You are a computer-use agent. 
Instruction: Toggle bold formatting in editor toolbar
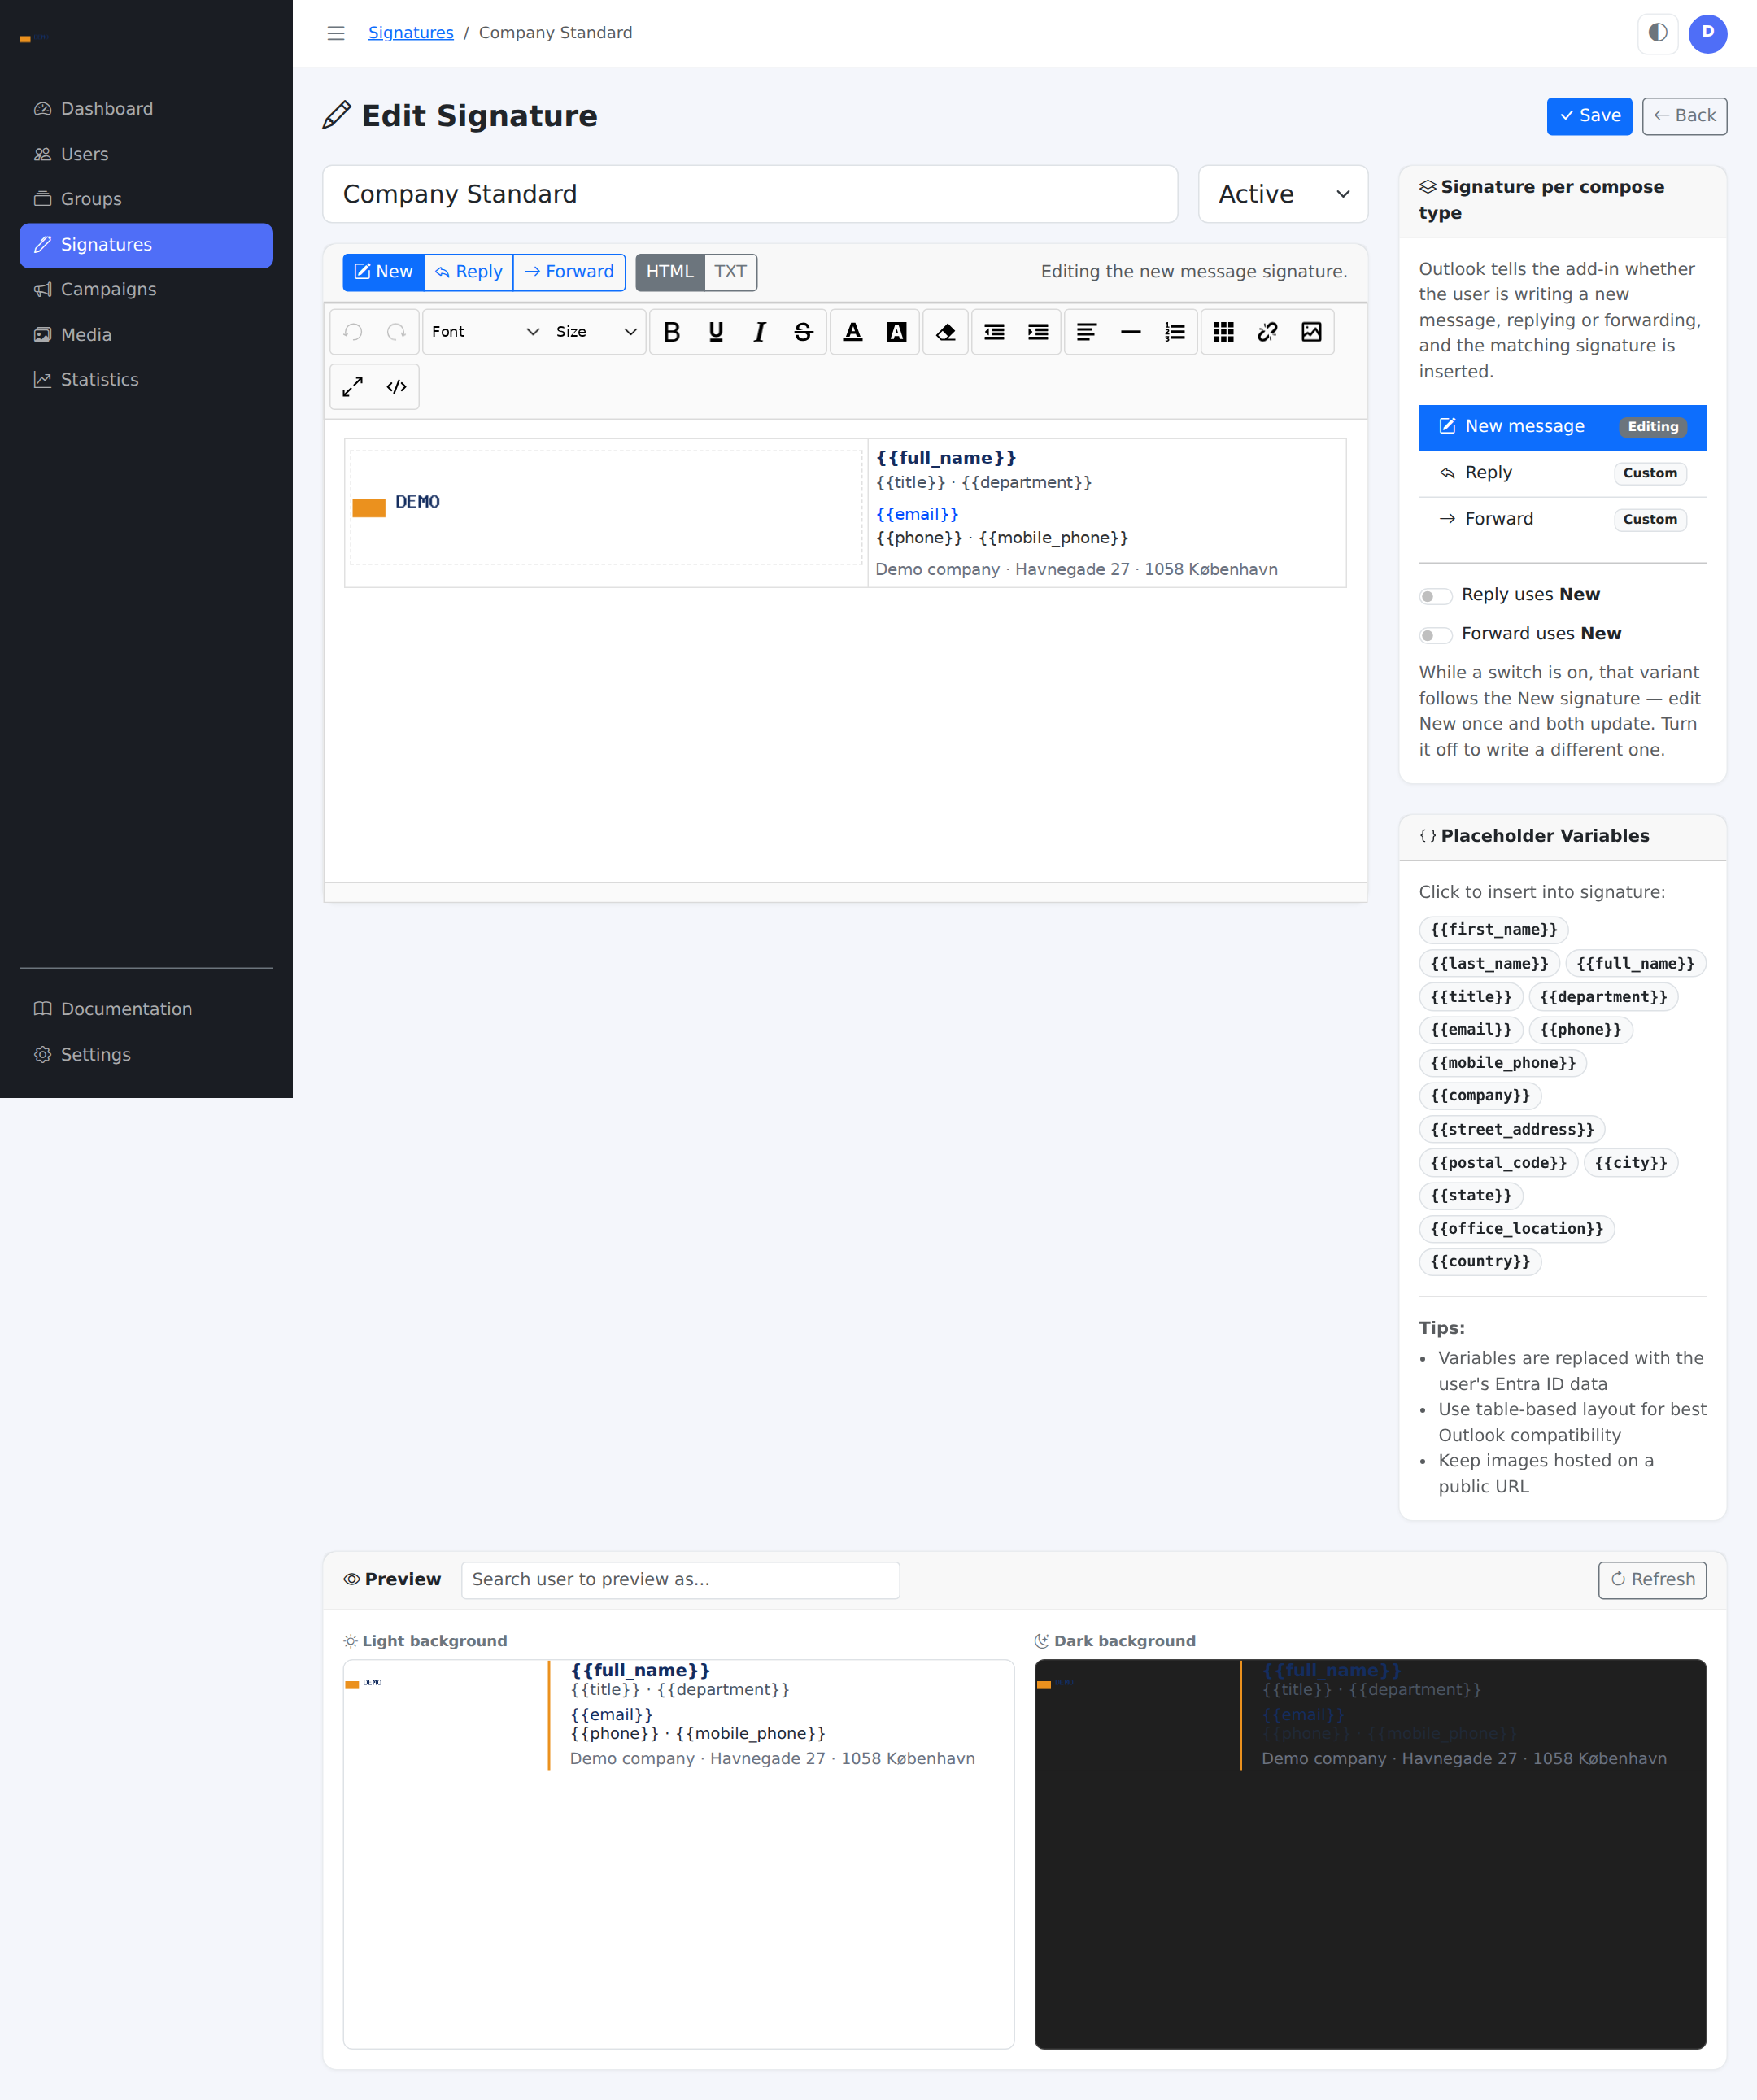click(672, 332)
